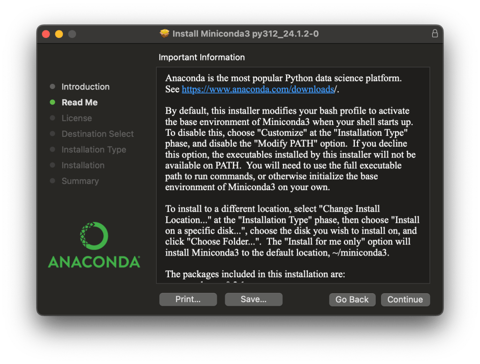Screen dimensions: 480x364
Task: Click the Installation step label
Action: tap(83, 165)
